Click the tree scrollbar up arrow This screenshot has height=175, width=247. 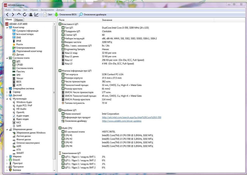[54, 24]
